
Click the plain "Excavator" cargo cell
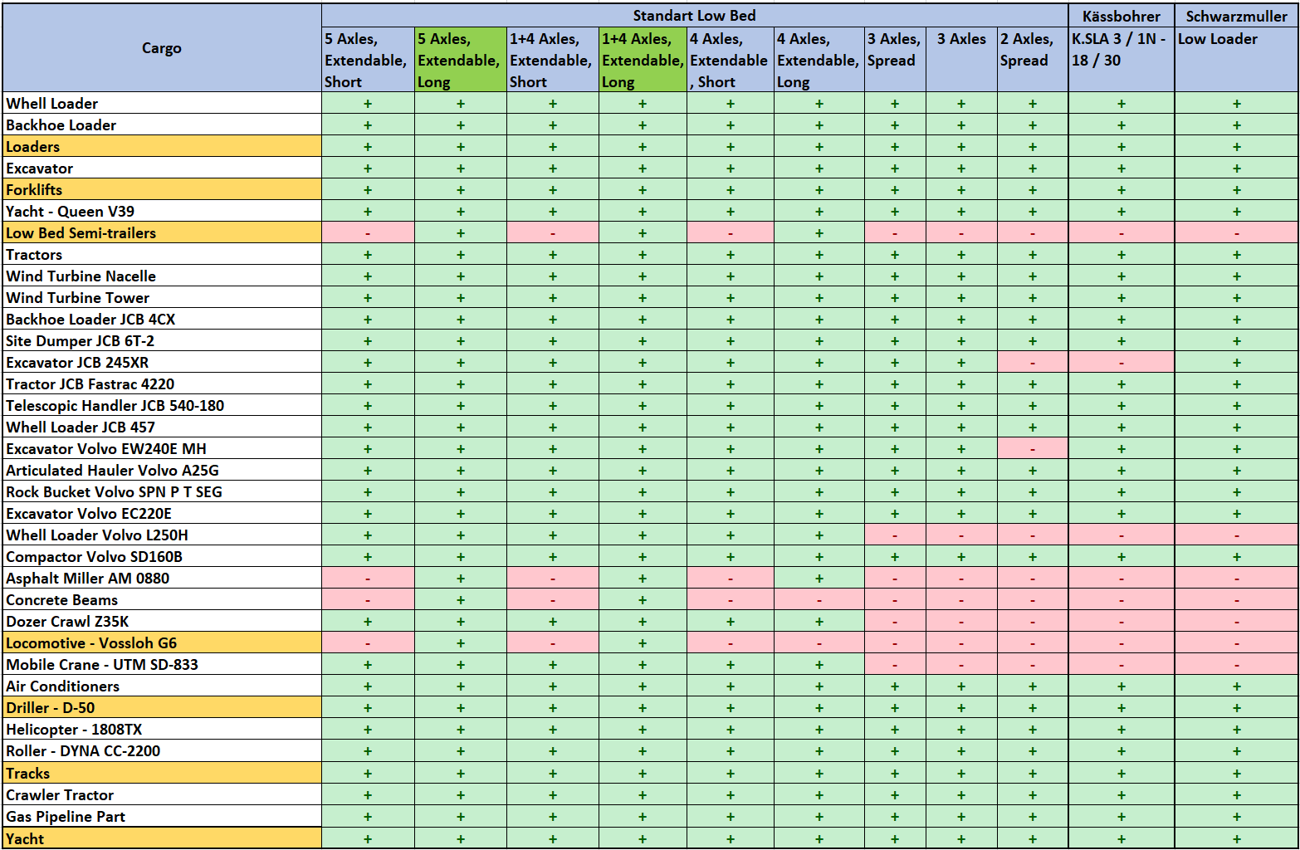pyautogui.click(x=162, y=169)
